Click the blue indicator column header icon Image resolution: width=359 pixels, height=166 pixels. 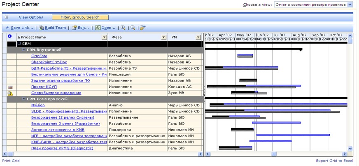tap(9, 36)
